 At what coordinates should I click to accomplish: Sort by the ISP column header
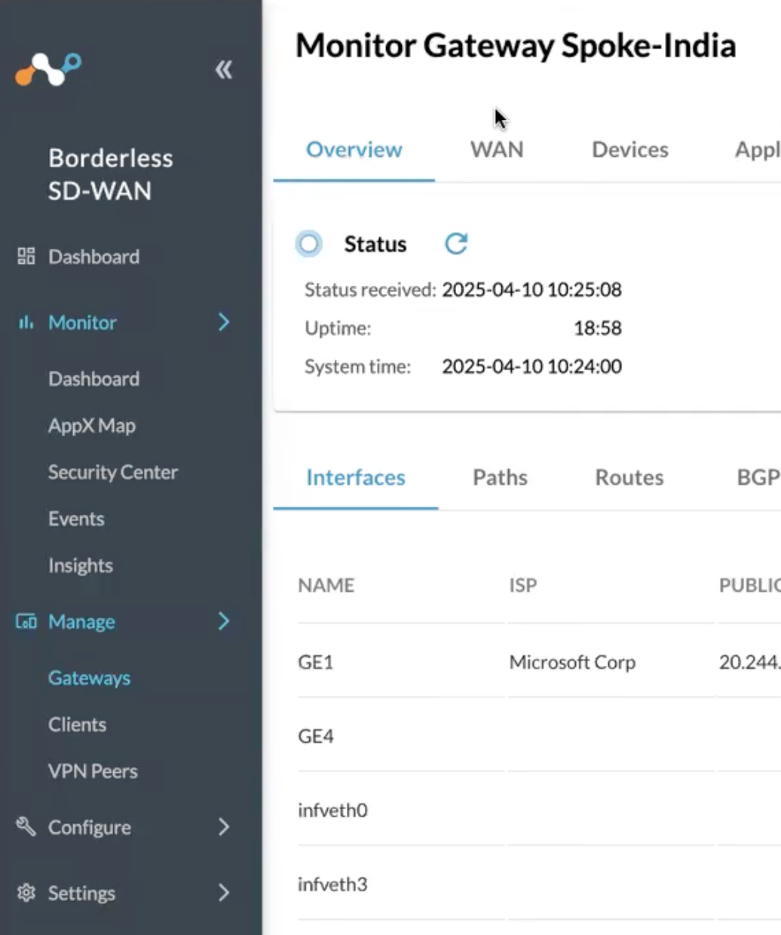(522, 585)
